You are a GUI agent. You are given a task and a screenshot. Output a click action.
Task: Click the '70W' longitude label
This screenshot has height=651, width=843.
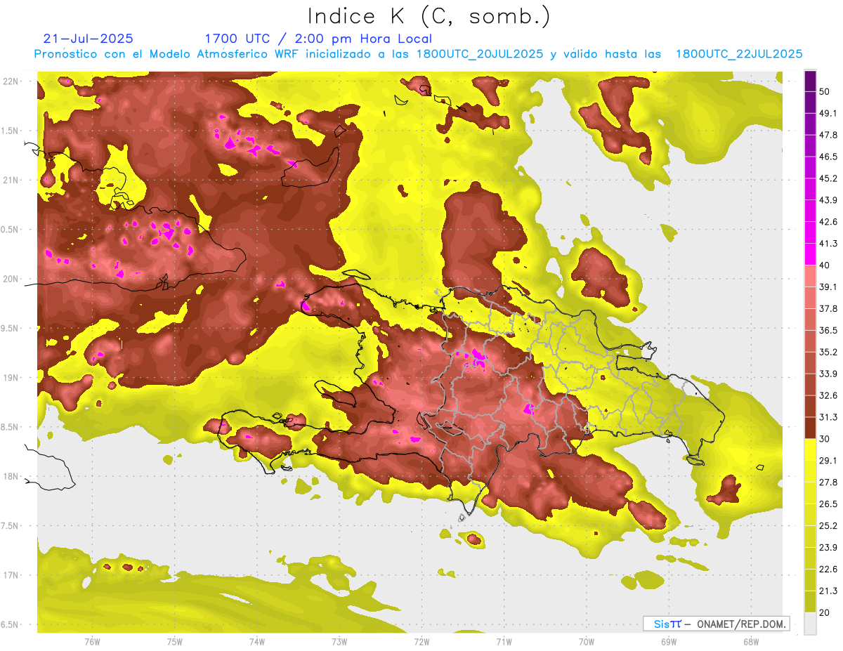[587, 641]
